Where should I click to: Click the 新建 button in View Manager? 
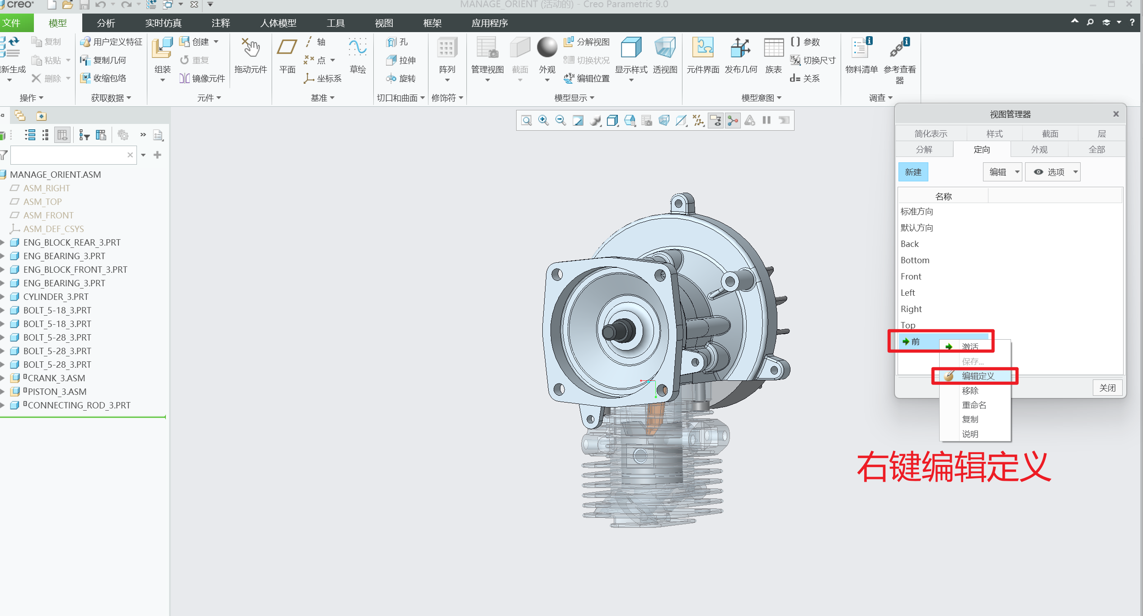[x=913, y=172]
